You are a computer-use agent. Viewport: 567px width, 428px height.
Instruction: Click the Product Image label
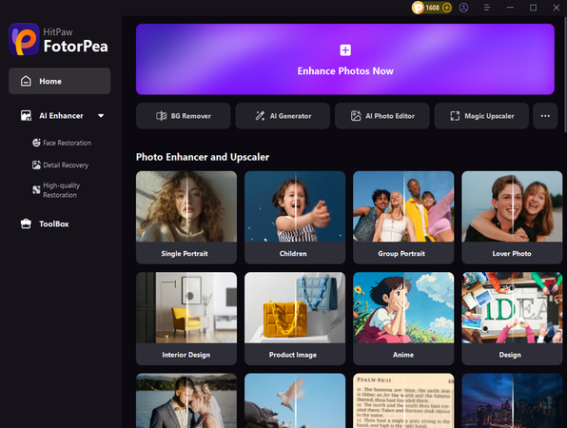click(293, 355)
